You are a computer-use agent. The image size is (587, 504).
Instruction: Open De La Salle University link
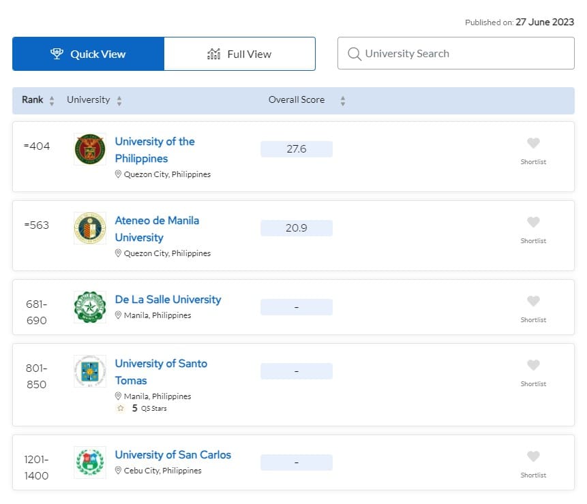[168, 300]
